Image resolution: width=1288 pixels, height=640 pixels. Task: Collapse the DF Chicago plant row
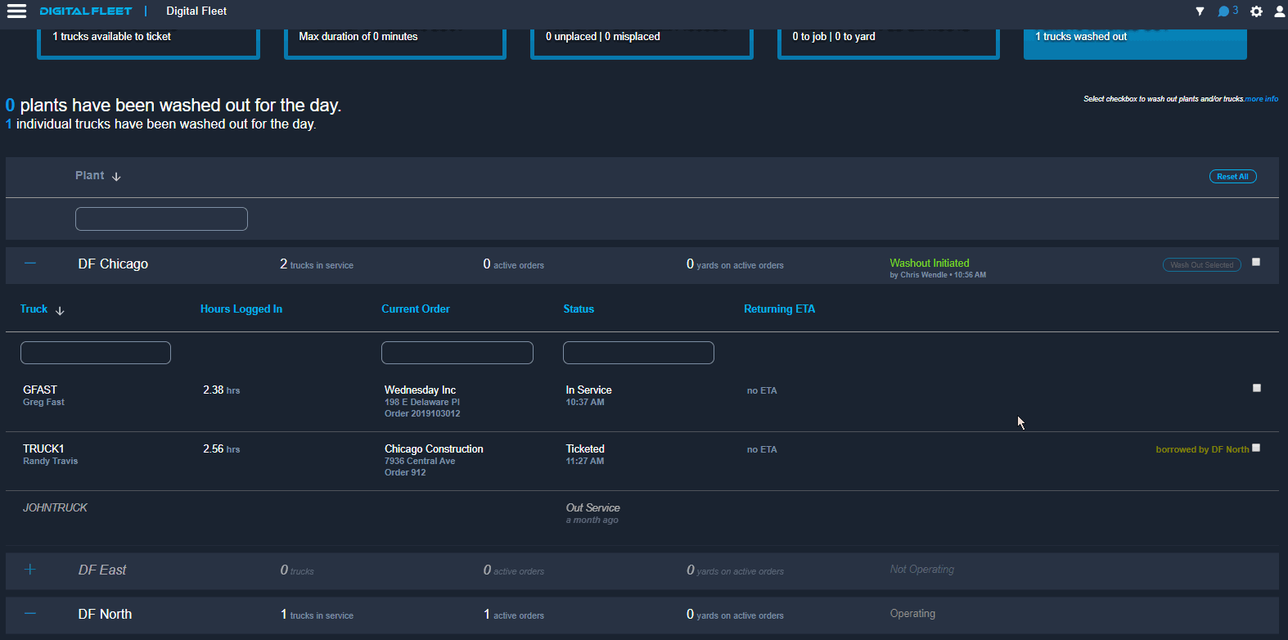coord(30,264)
